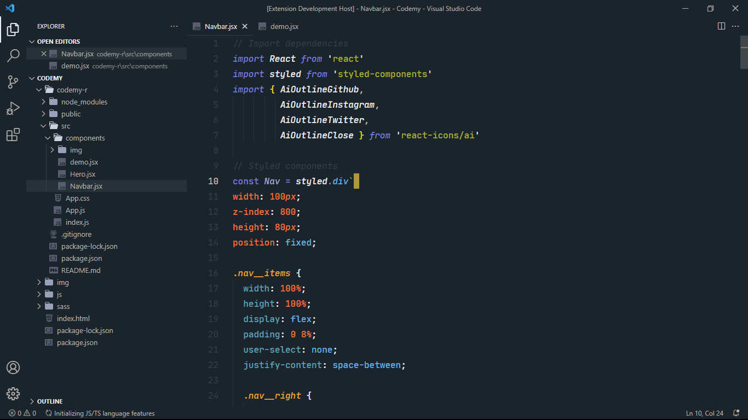Image resolution: width=748 pixels, height=420 pixels.
Task: Open package-lock.json inside codemy-r
Action: 106,246
